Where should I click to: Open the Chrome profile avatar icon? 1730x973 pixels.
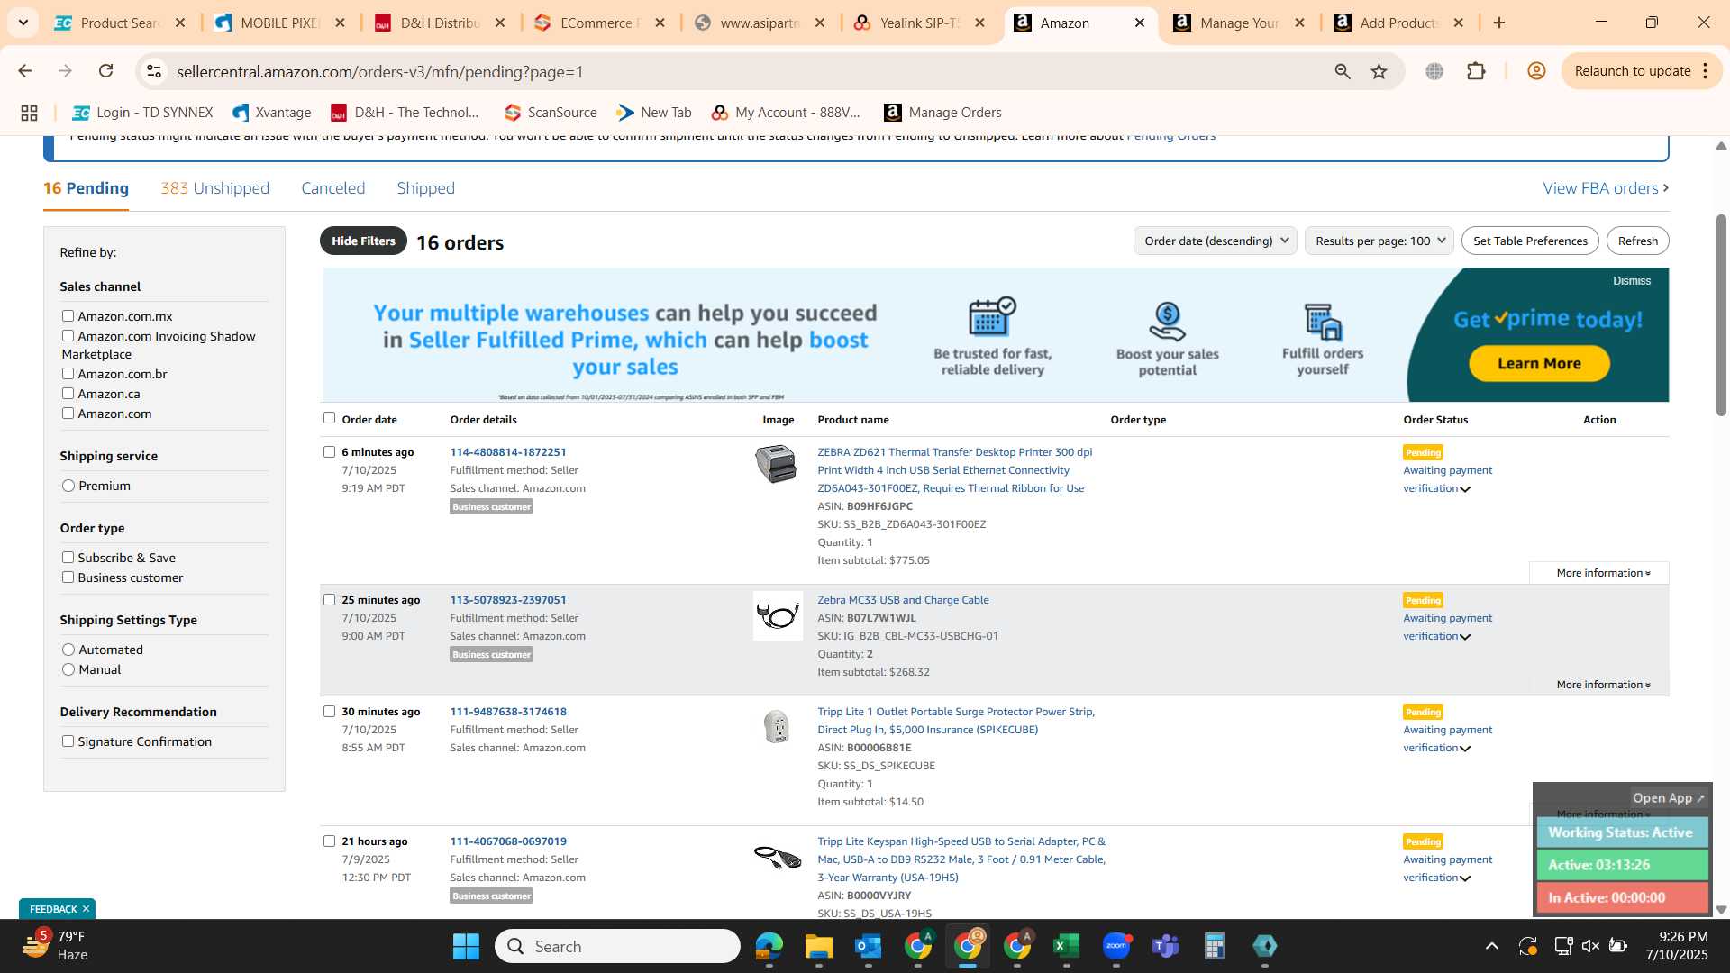[x=1536, y=71]
